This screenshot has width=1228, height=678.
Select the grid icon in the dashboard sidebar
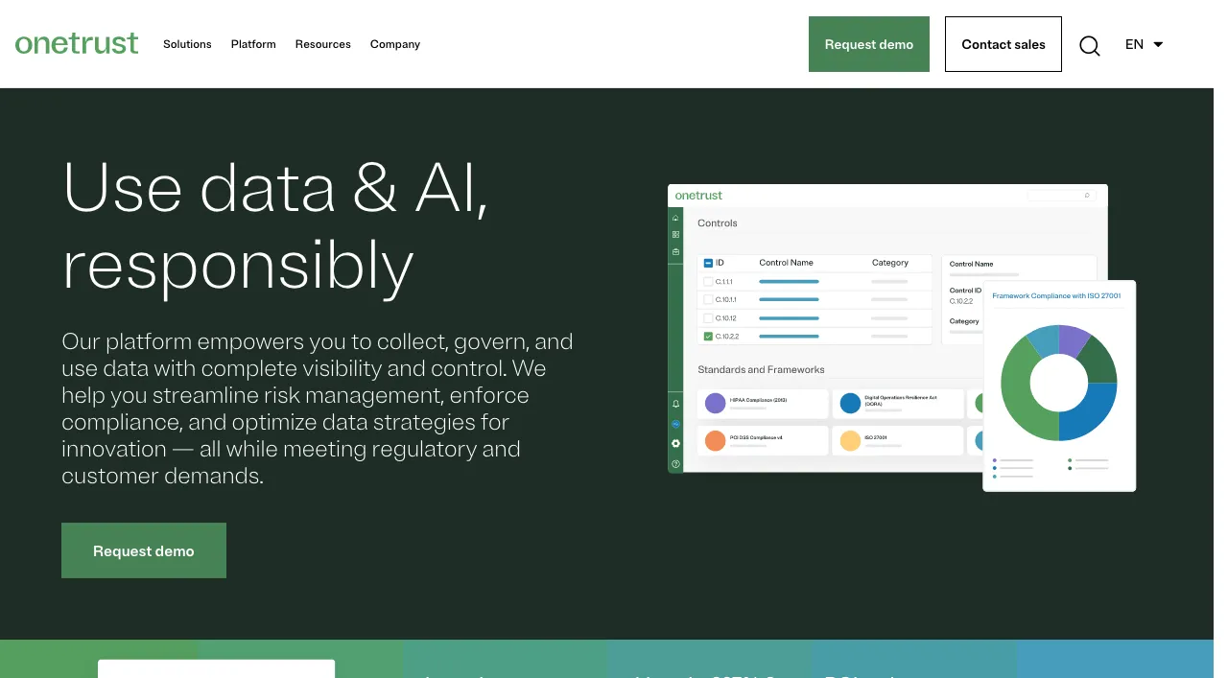(x=675, y=234)
